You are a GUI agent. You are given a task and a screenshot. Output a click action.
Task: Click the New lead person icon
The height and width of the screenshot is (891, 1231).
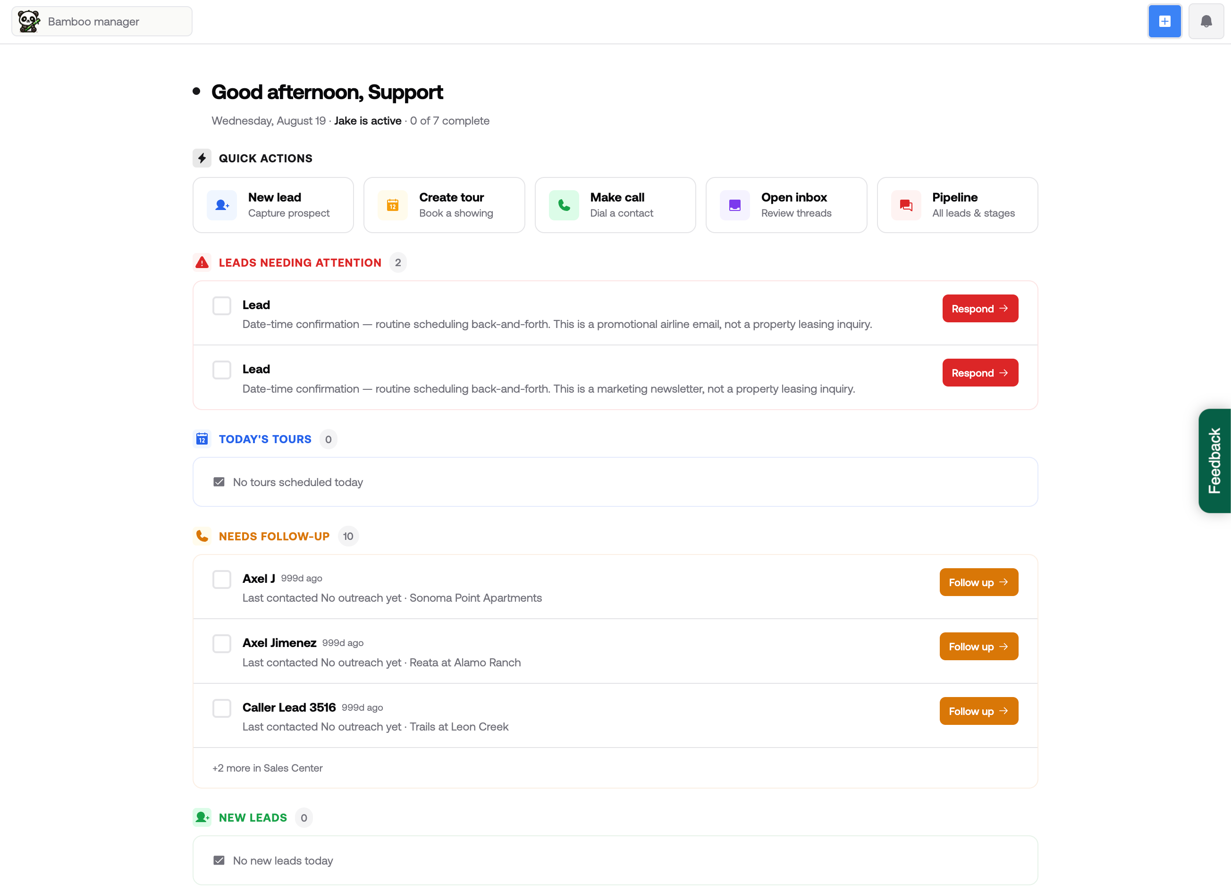[x=221, y=205]
